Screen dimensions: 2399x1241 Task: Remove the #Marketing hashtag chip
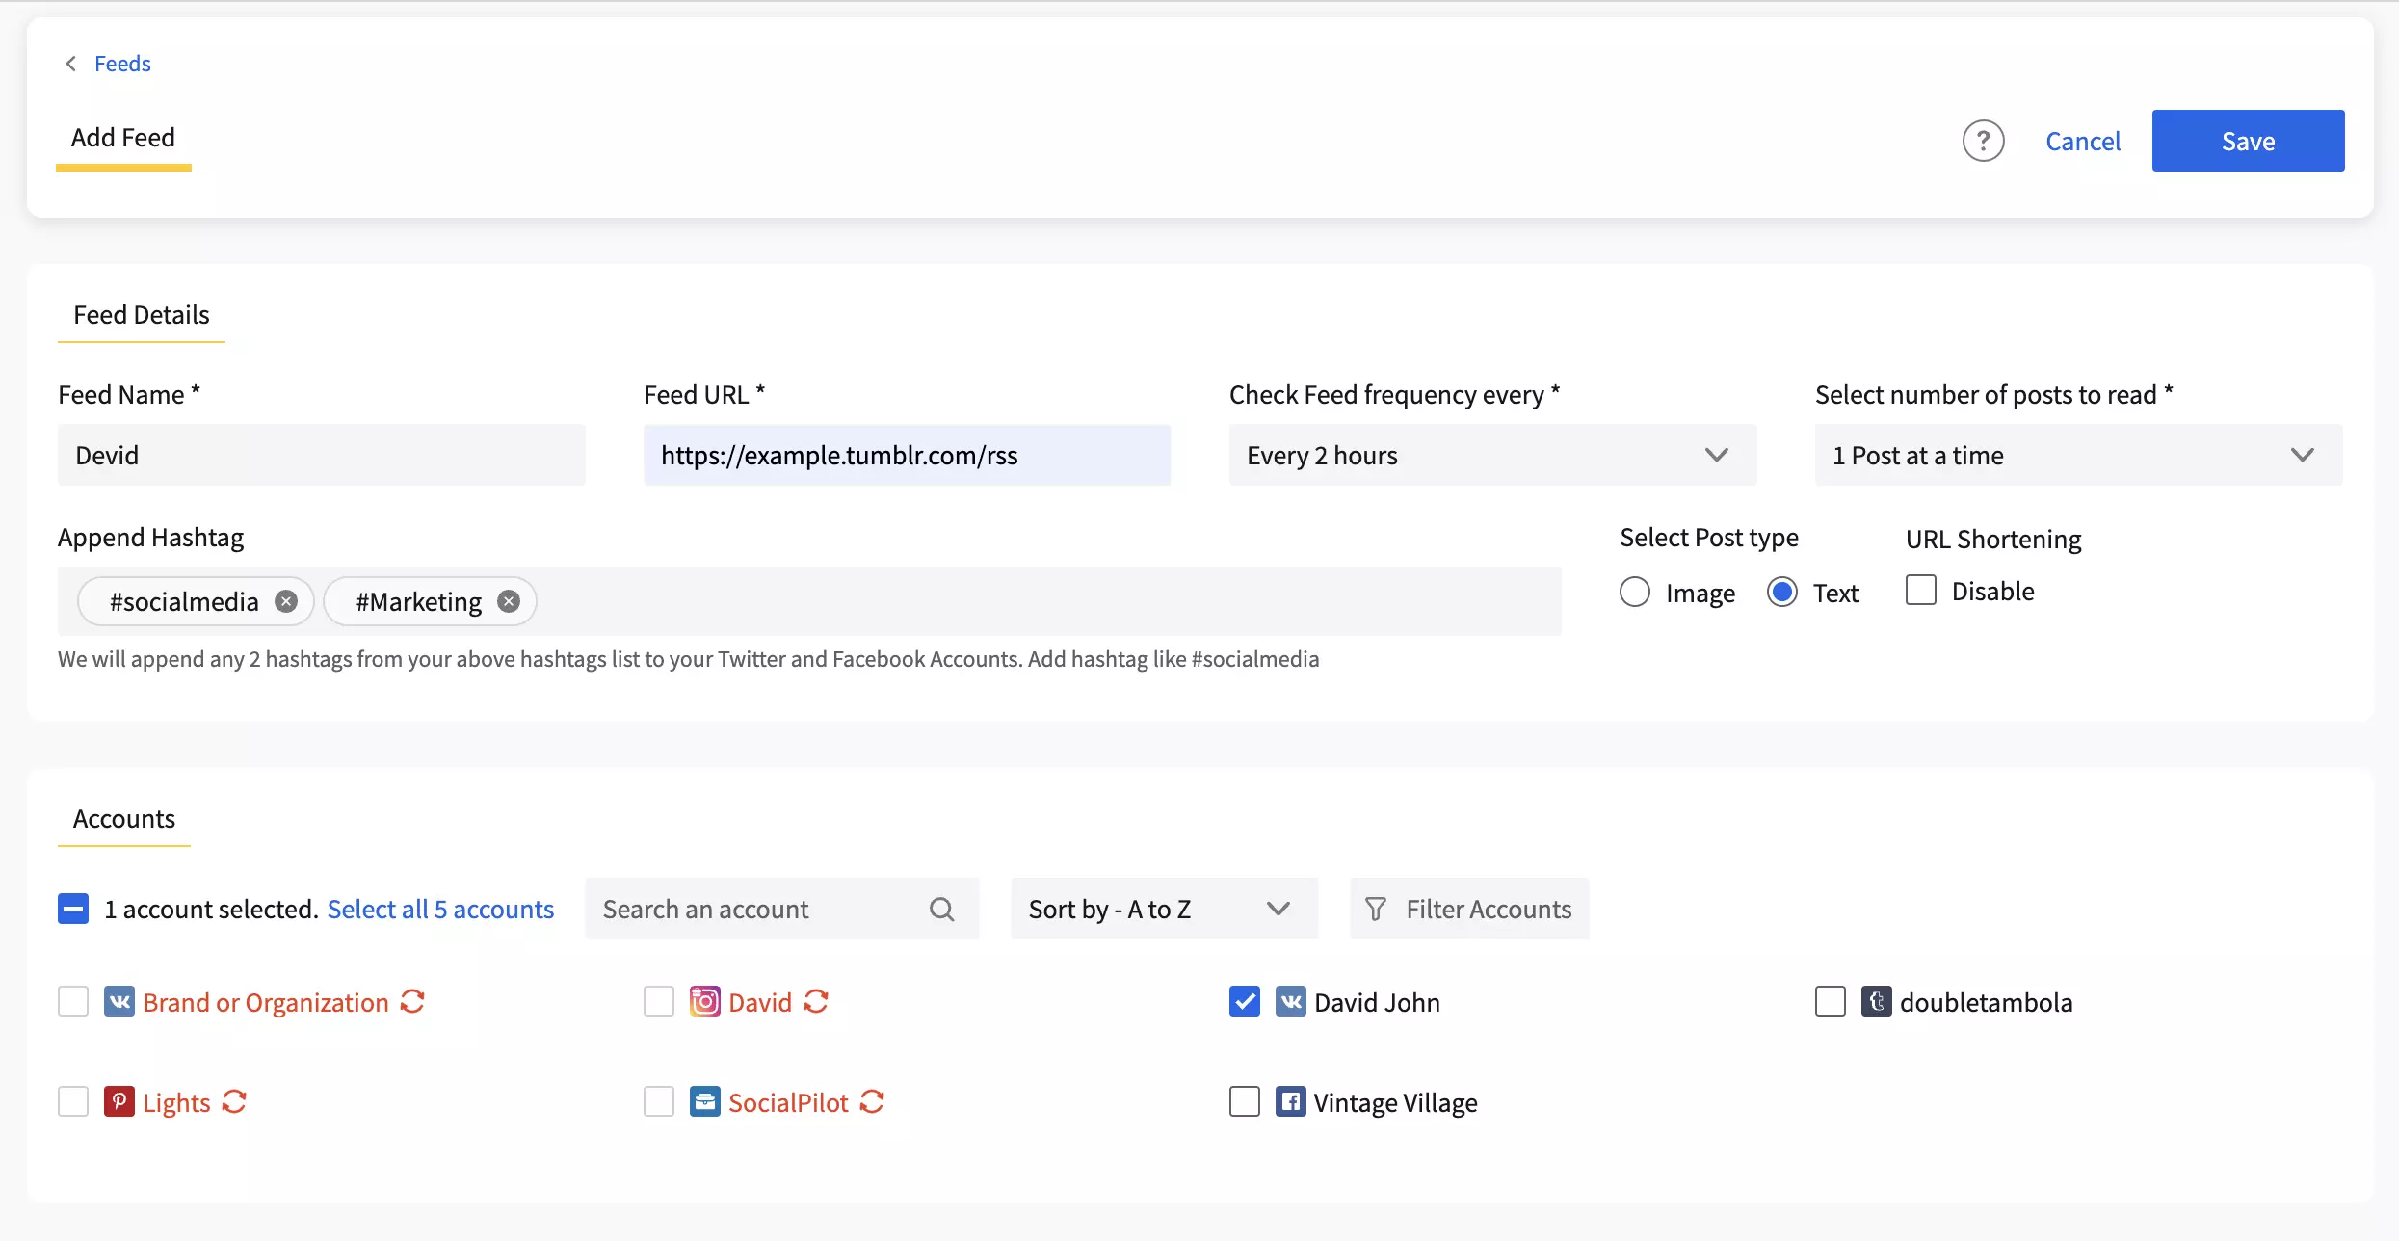coord(509,601)
